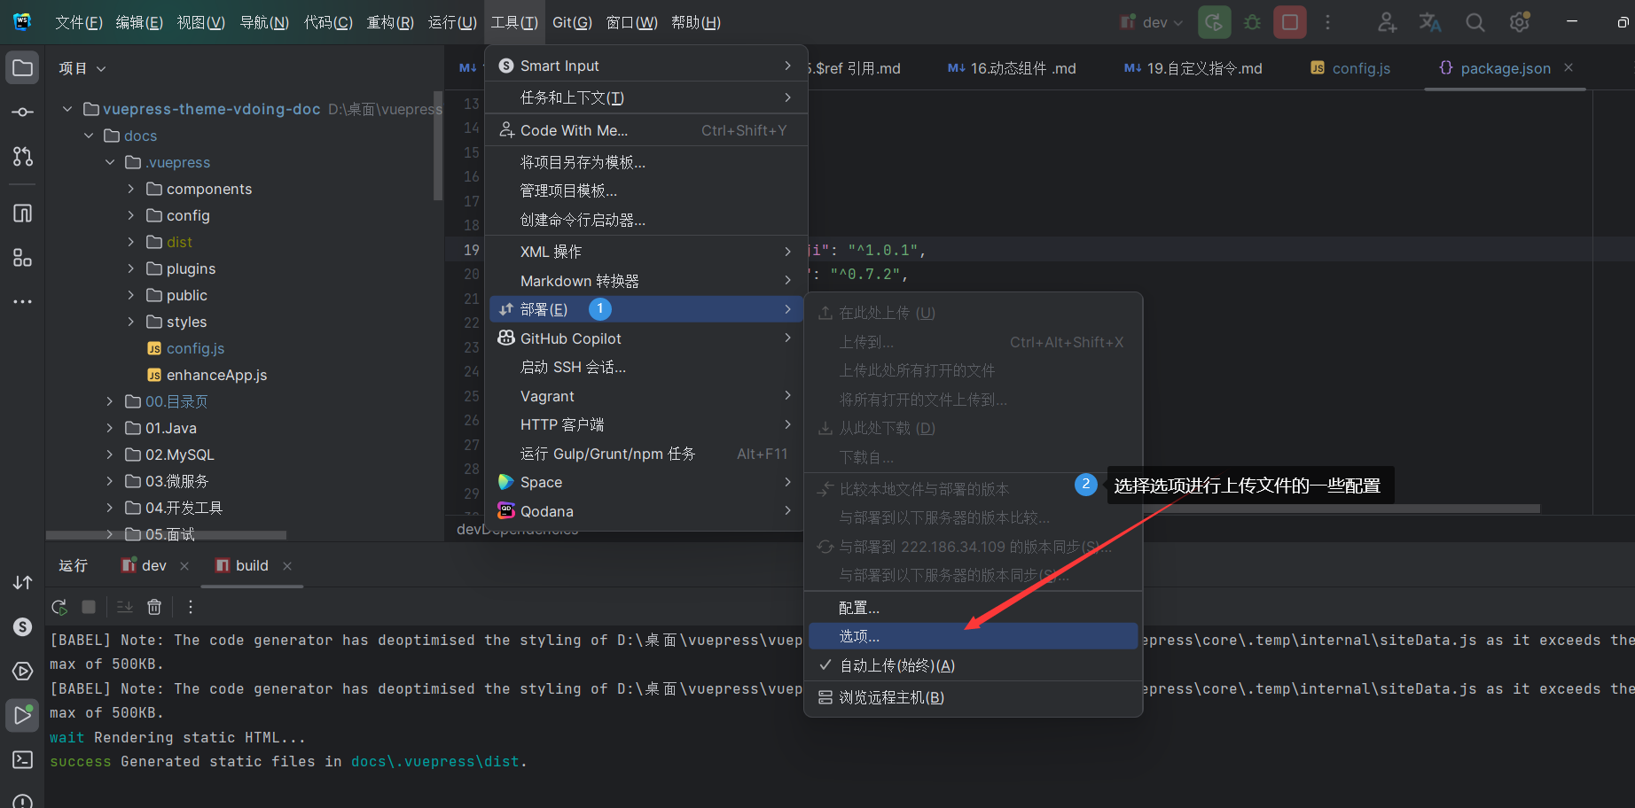Open the Structure sidebar icon

point(23,258)
